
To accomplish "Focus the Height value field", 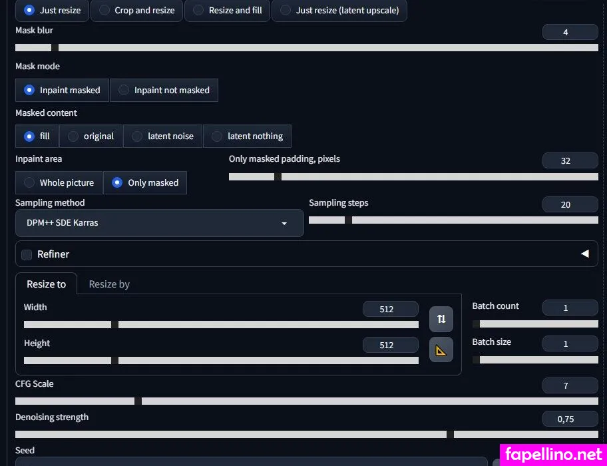I will pyautogui.click(x=390, y=345).
